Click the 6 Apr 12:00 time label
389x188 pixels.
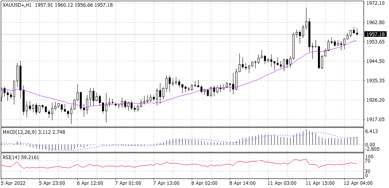90,183
